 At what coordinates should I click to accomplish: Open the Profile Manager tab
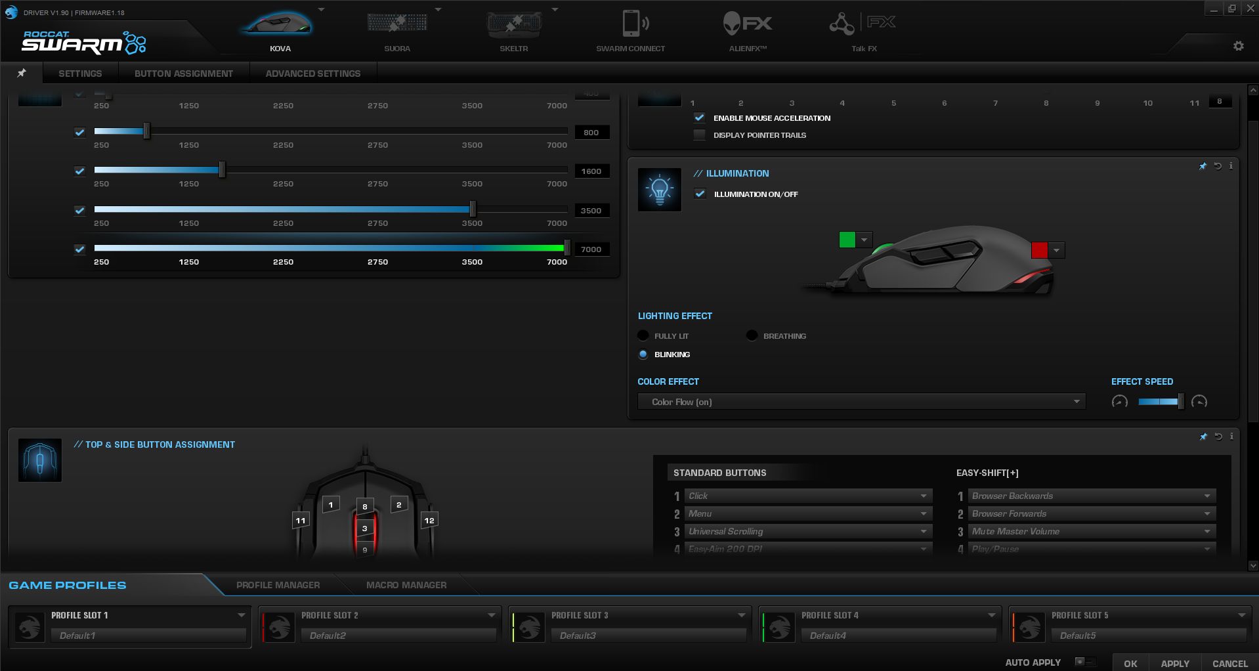[278, 585]
